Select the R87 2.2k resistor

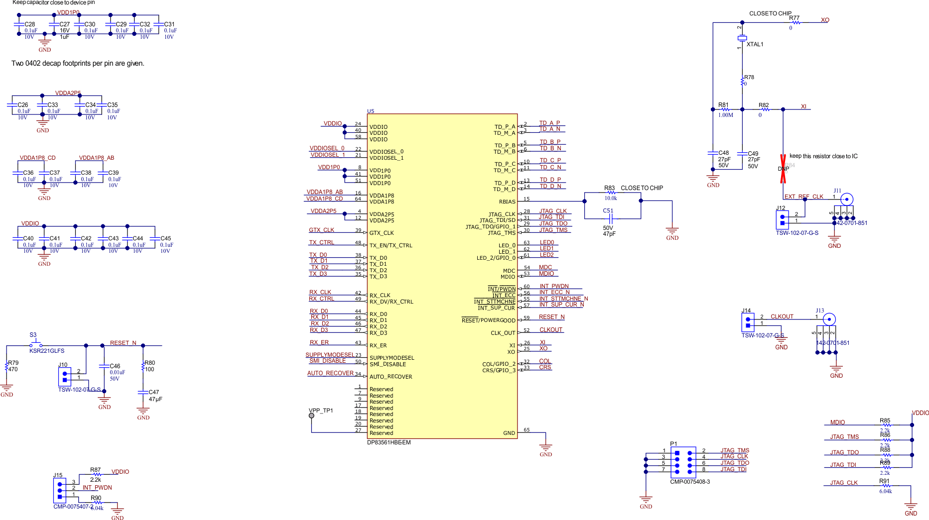click(97, 475)
